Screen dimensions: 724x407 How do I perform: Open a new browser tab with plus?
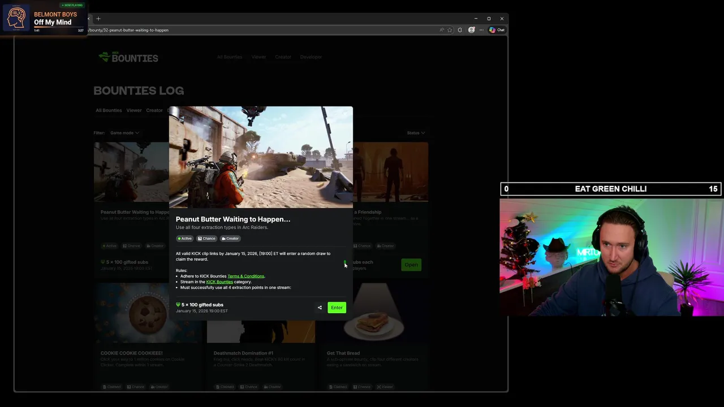tap(98, 19)
